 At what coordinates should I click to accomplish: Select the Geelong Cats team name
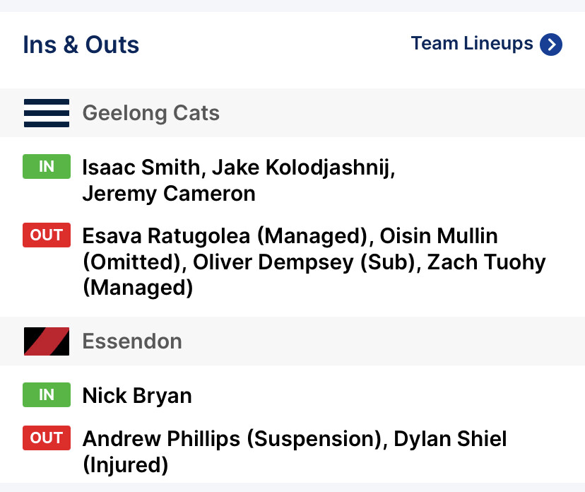point(151,113)
